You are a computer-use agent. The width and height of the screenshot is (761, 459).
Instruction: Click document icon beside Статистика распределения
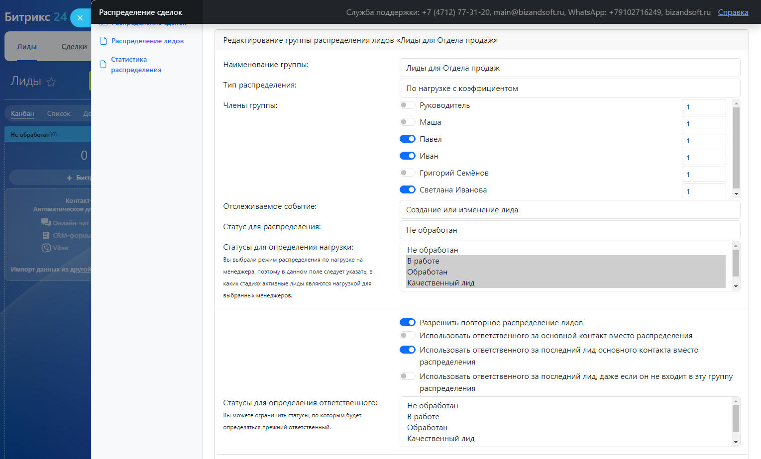tap(104, 64)
